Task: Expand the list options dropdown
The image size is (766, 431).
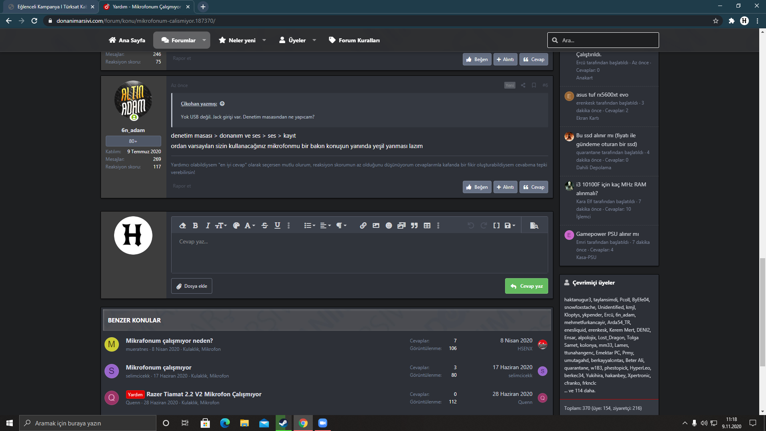Action: 309,225
